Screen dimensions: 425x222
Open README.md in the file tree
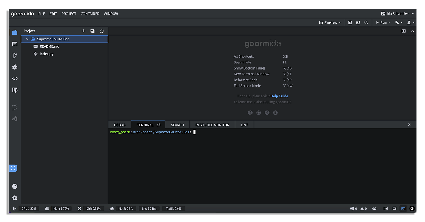point(49,46)
